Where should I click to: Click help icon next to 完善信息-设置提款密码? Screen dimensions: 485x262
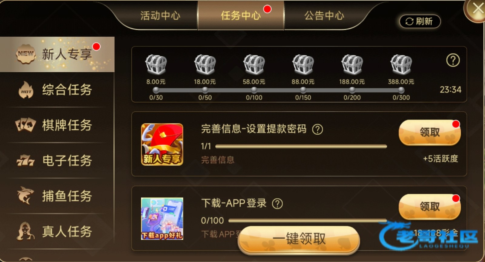[x=317, y=129]
